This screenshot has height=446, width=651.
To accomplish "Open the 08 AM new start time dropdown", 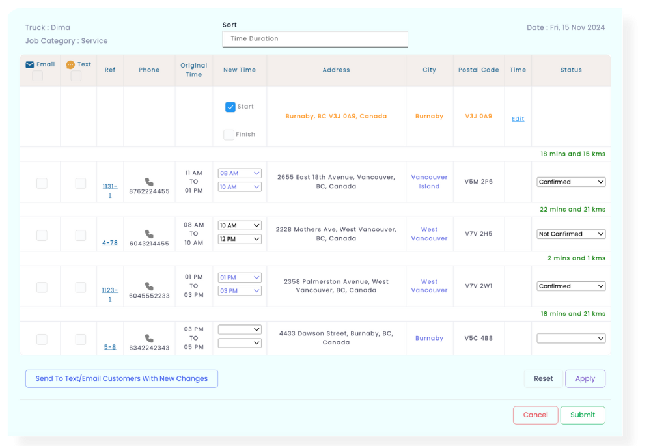I will tap(240, 173).
